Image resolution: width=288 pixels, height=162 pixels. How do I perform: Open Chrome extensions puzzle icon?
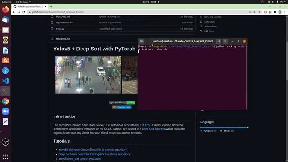pyautogui.click(x=275, y=12)
